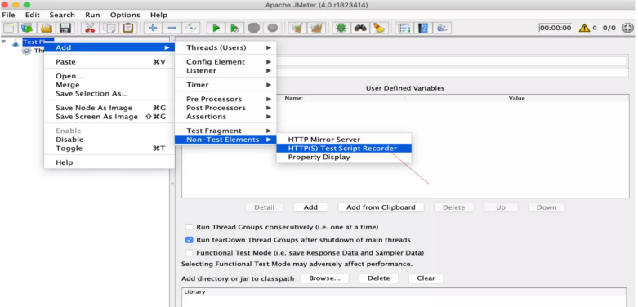Click the Library column header
This screenshot has height=307, width=638.
(x=404, y=292)
